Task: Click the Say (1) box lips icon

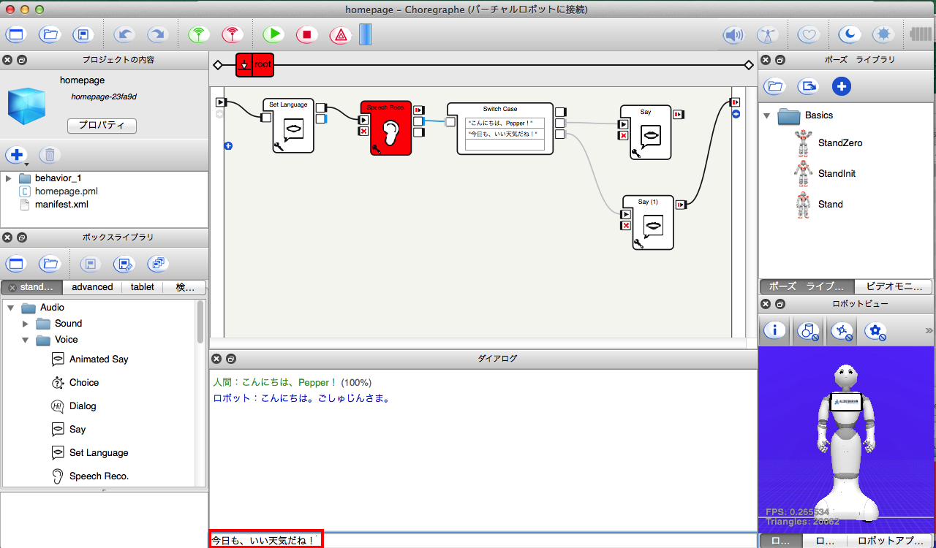Action: click(x=654, y=225)
